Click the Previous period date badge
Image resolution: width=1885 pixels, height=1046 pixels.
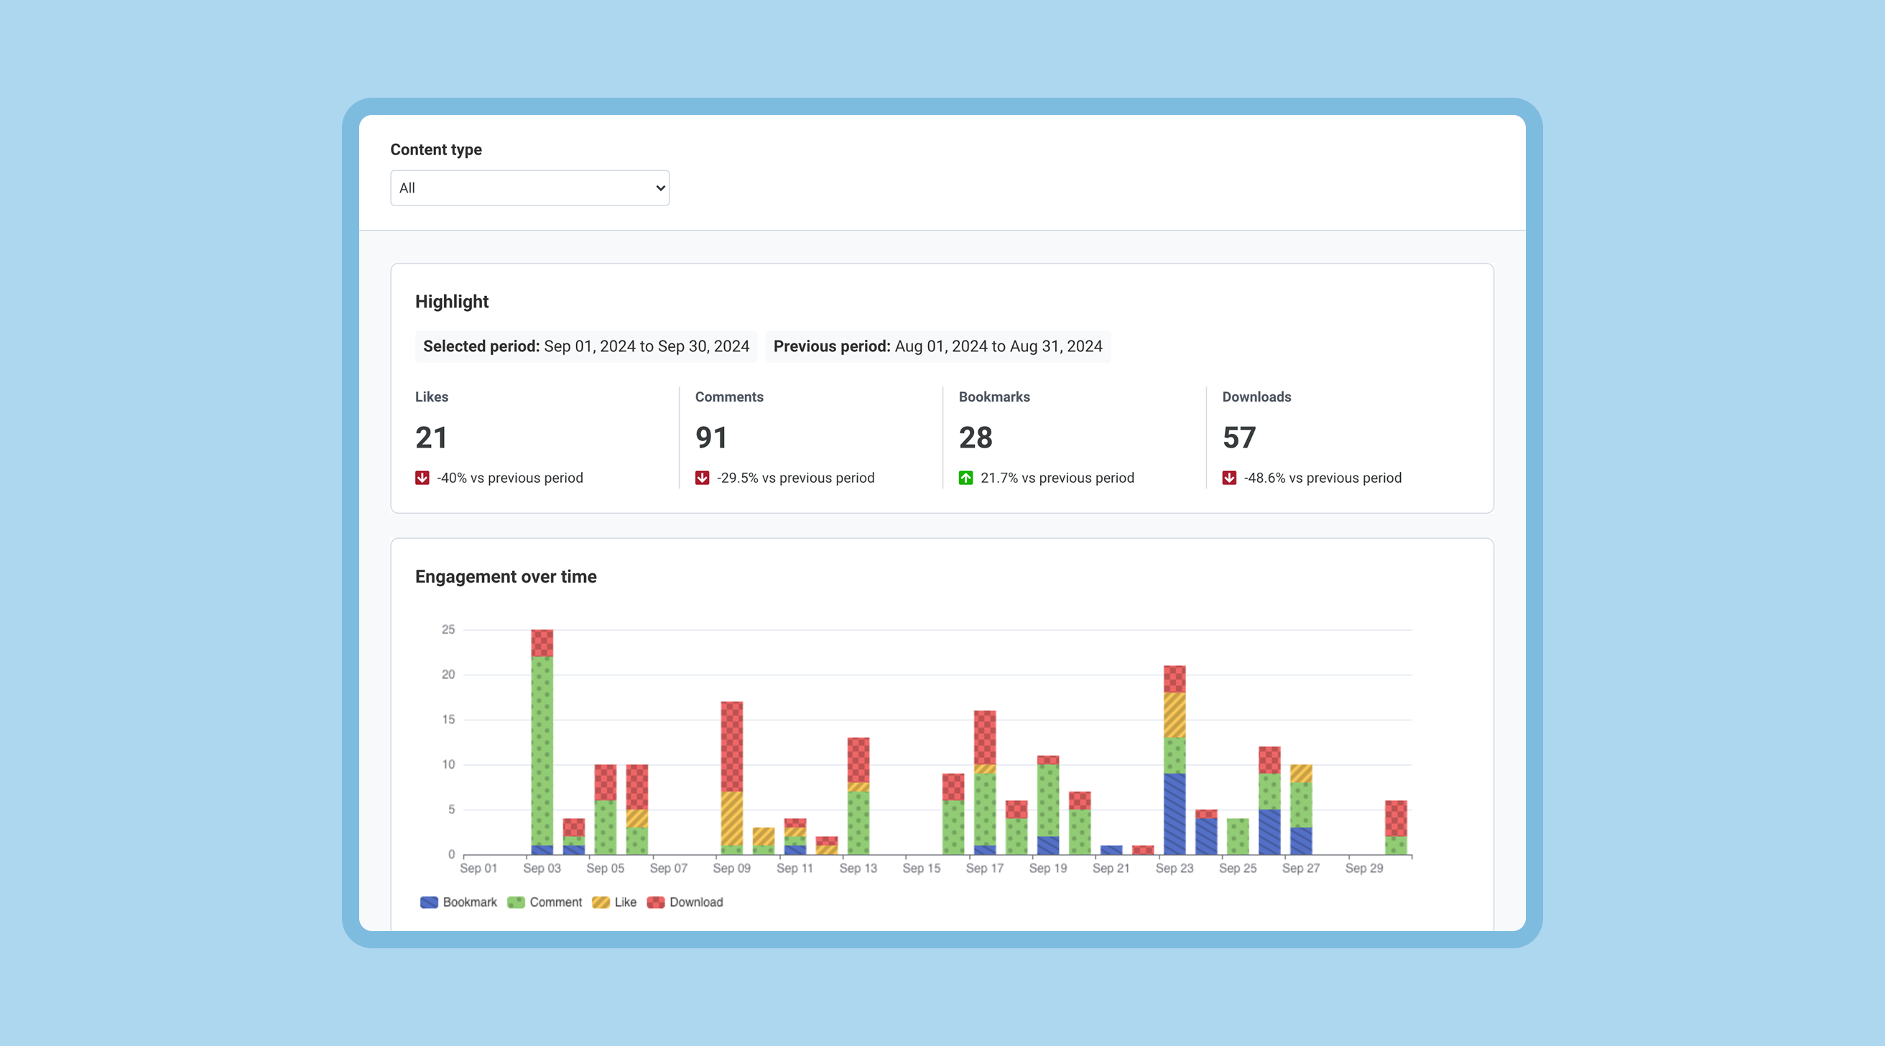click(937, 346)
